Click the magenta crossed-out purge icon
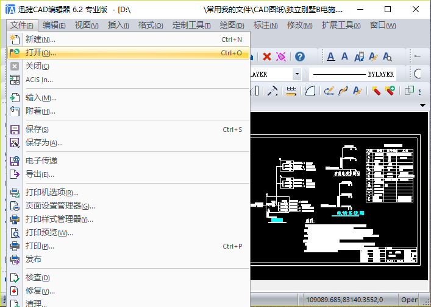 coord(281,57)
